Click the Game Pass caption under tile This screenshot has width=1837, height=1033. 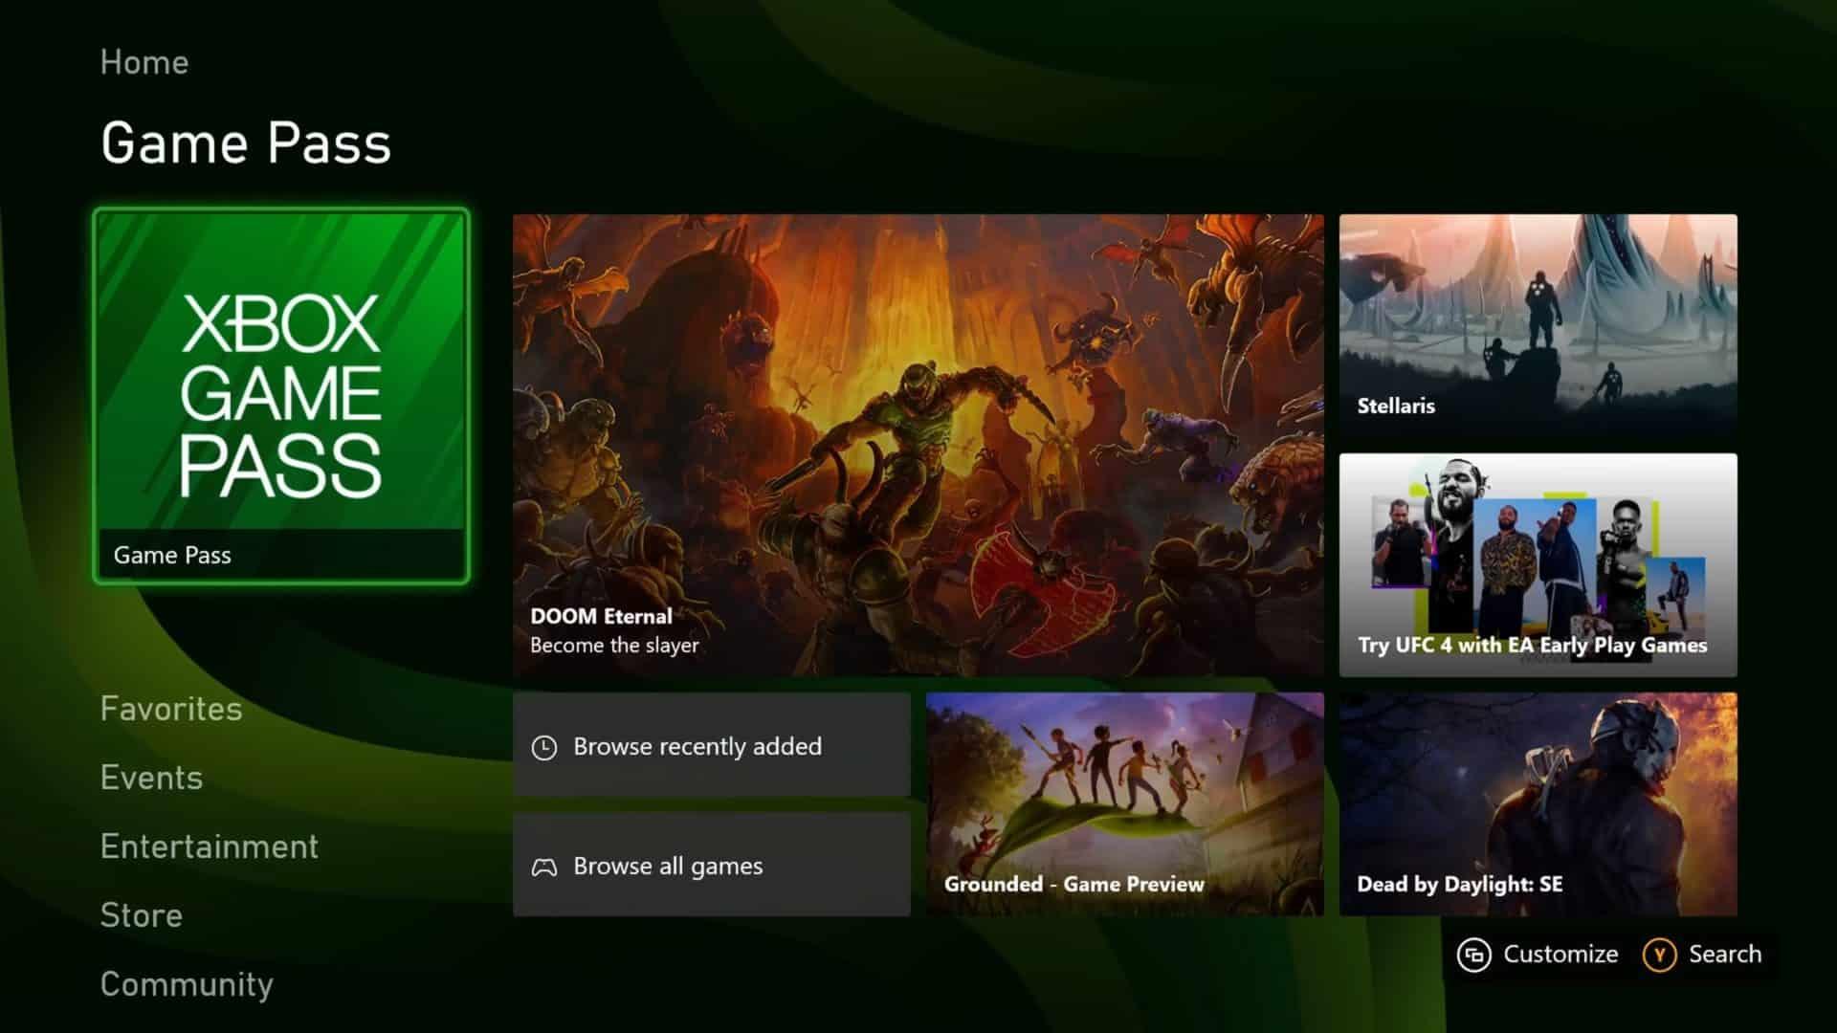click(x=172, y=555)
